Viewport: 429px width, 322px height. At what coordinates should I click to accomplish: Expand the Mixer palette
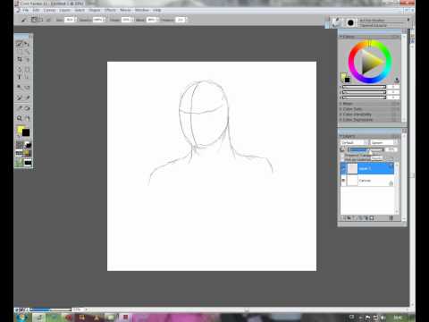pos(341,104)
